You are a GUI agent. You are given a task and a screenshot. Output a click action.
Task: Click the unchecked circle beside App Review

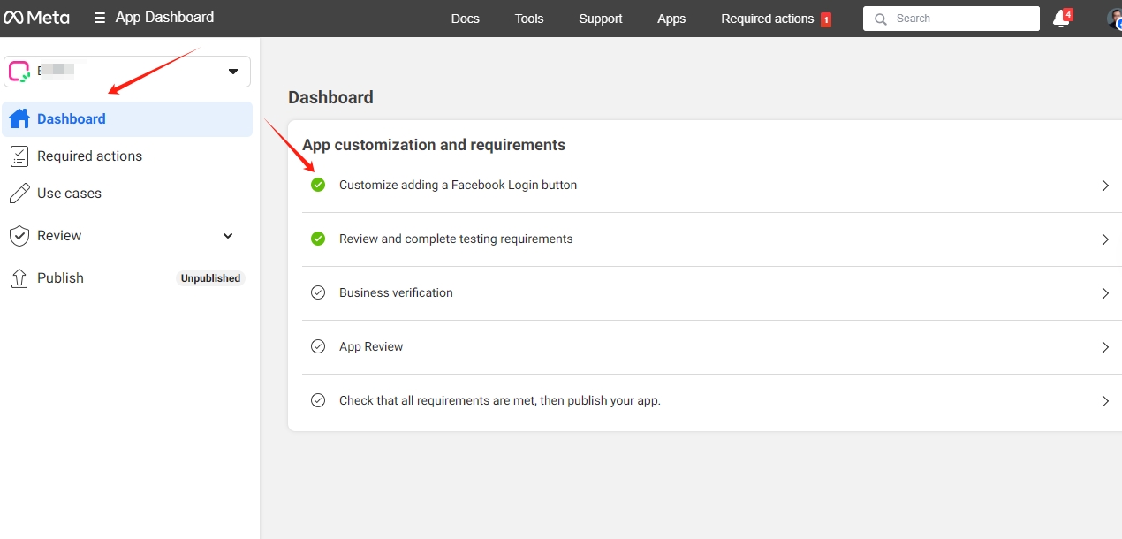[x=318, y=346]
